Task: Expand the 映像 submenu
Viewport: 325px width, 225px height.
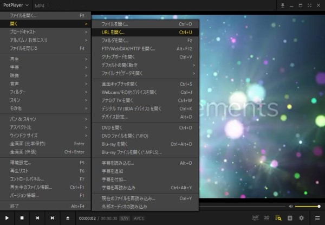Action: point(45,76)
